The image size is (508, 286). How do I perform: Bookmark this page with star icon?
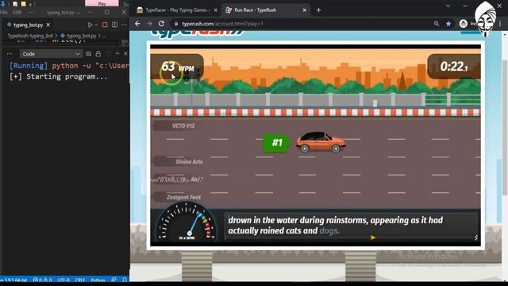(x=448, y=24)
